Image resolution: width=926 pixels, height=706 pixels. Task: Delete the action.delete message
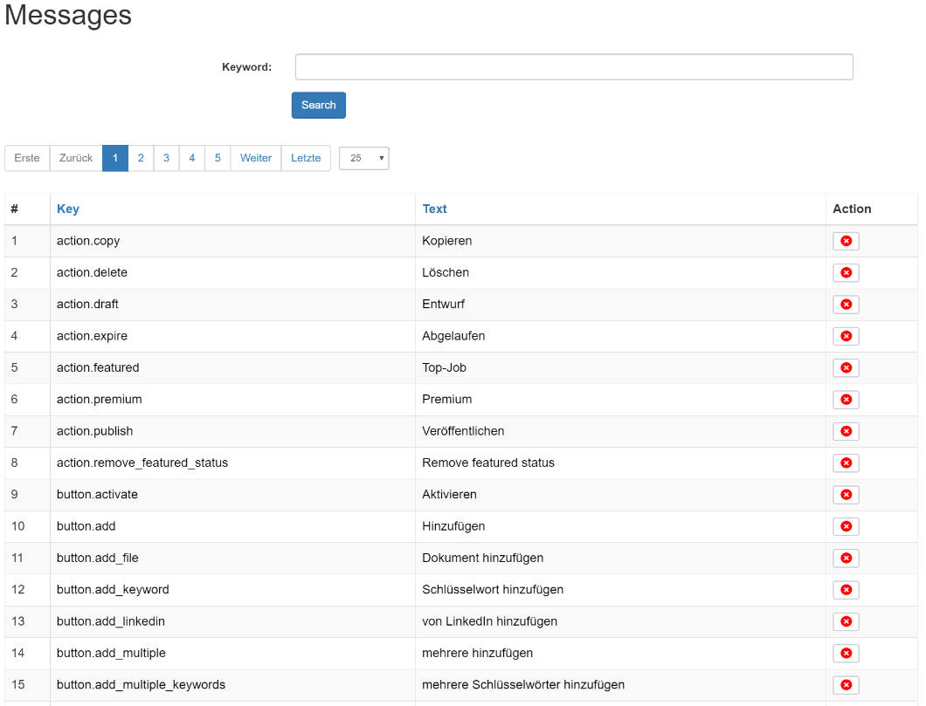point(846,272)
